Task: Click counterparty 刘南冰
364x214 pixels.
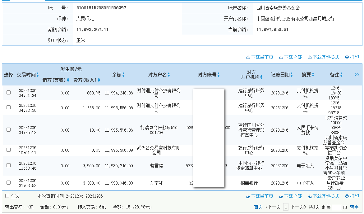Action: pyautogui.click(x=156, y=183)
